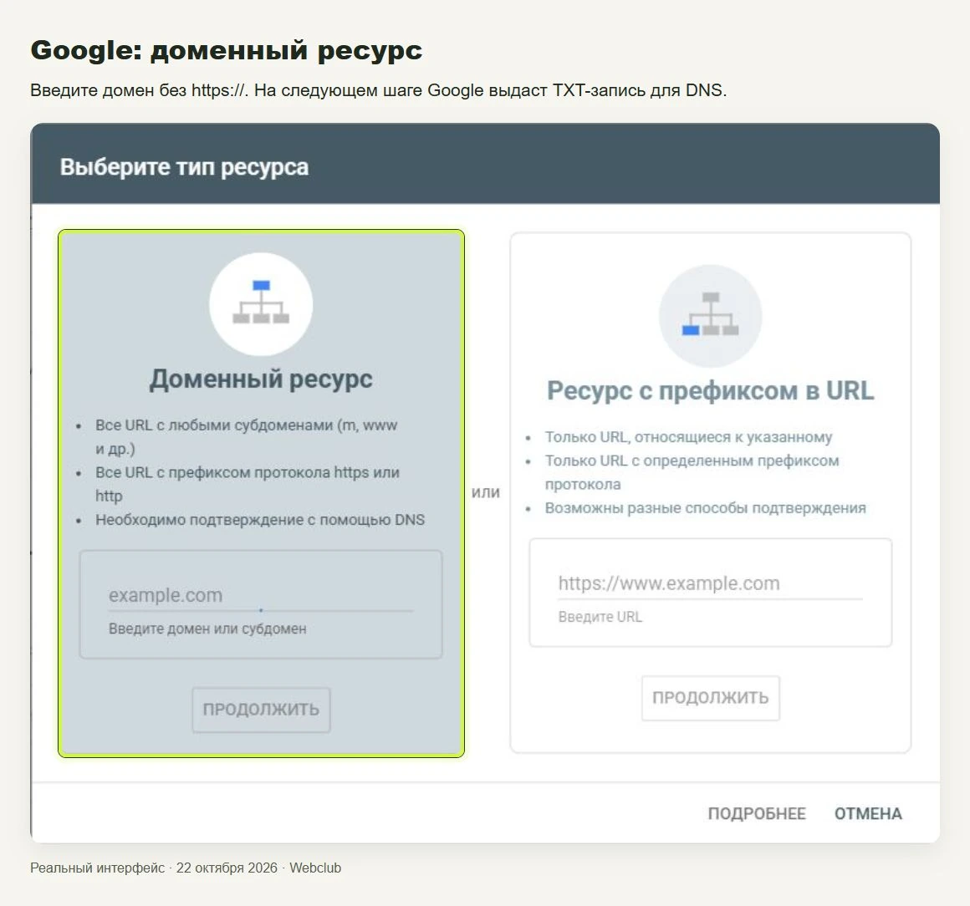Select the Доменный ресурс heading
This screenshot has width=970, height=906.
coord(261,379)
